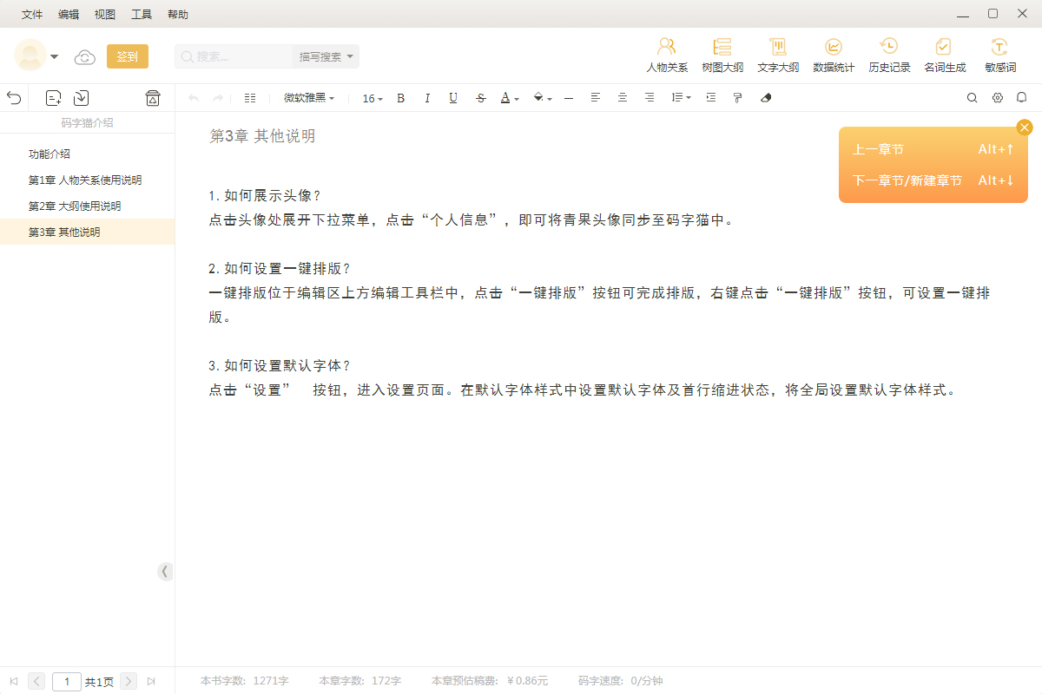Open the 工具 menu
This screenshot has width=1042, height=694.
click(142, 14)
